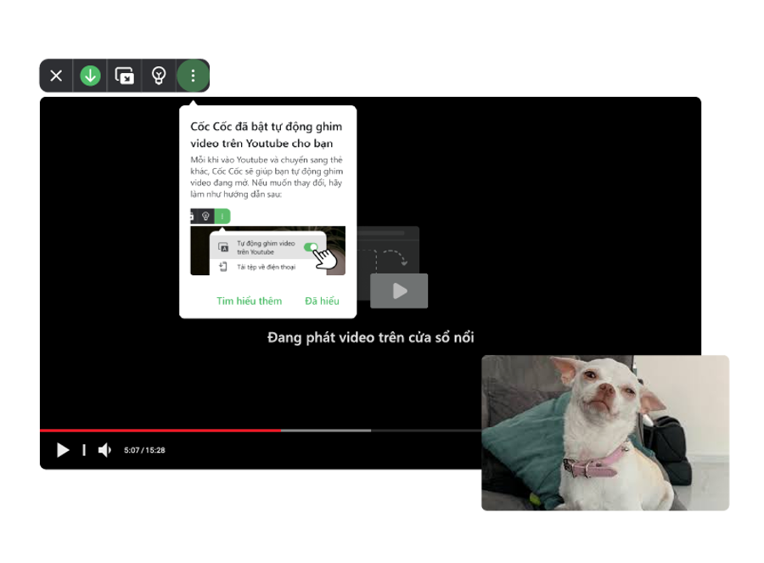Click the grayed play overlay behind the tooltip
764x563 pixels.
click(x=399, y=290)
